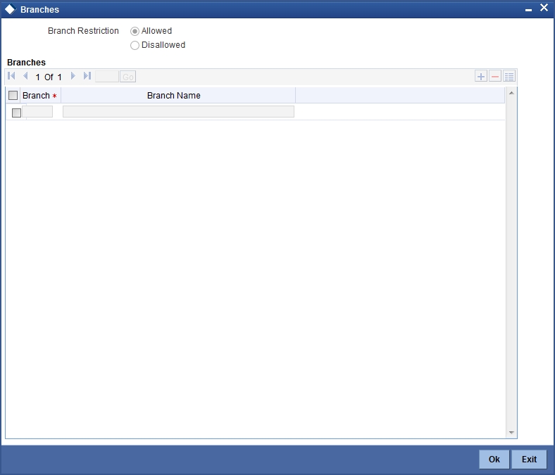Select the Allowed radio button

coord(135,32)
